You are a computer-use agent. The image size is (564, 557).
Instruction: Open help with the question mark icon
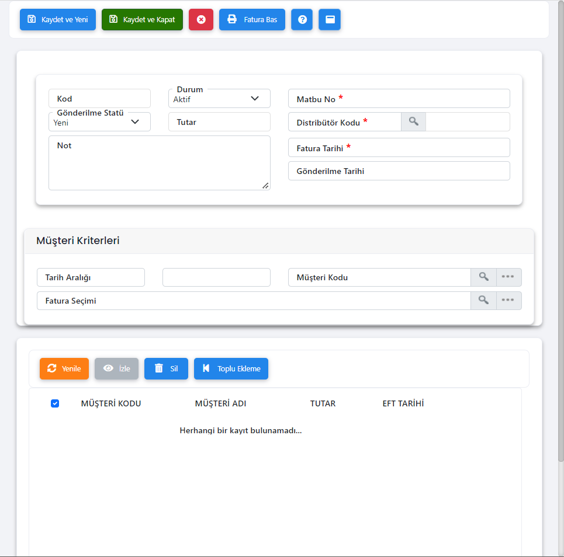pyautogui.click(x=302, y=19)
